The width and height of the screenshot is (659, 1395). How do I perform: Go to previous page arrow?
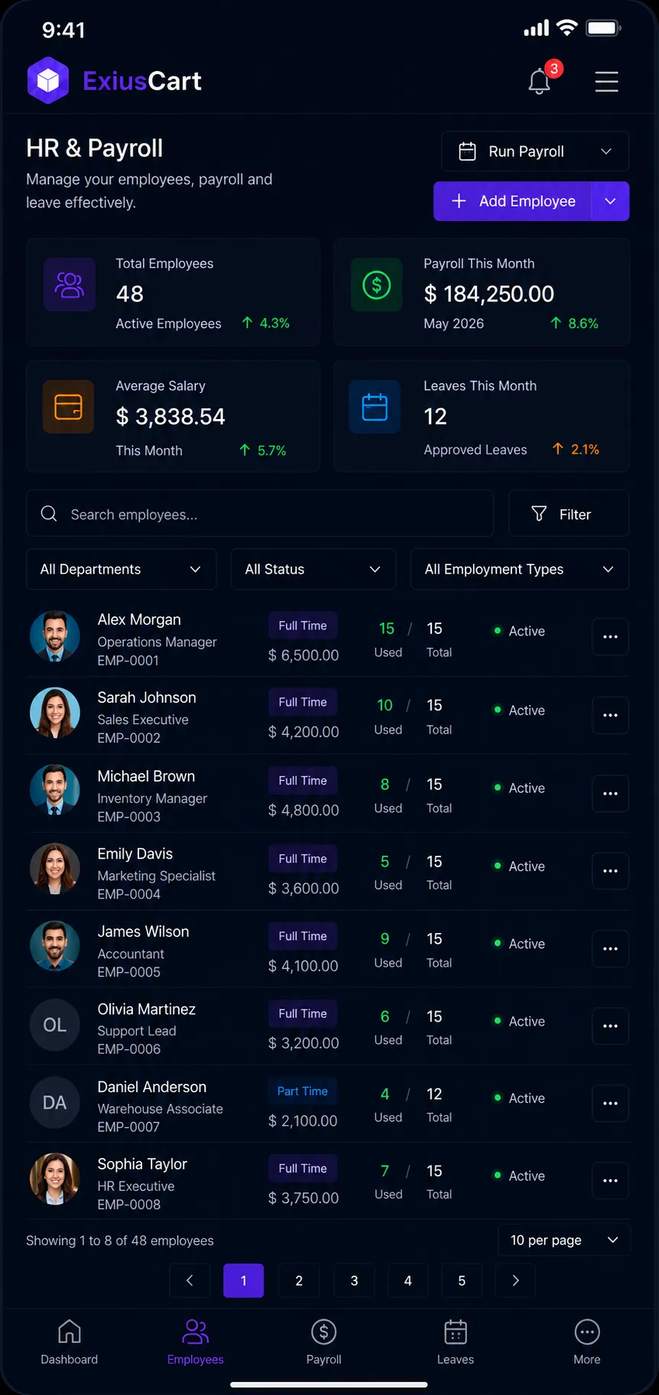click(190, 1280)
